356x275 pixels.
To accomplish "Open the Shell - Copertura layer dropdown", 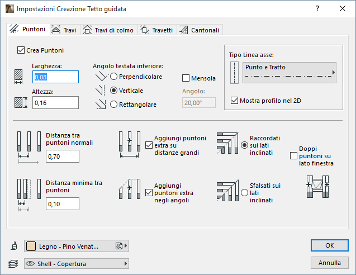I will pyautogui.click(x=77, y=263).
